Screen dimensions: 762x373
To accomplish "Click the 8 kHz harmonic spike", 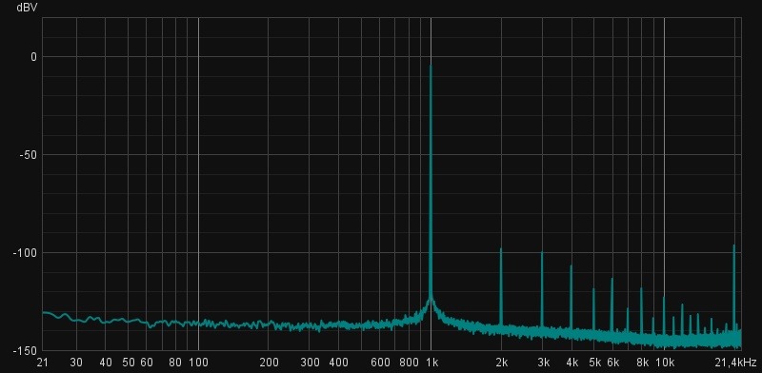I will coord(641,311).
